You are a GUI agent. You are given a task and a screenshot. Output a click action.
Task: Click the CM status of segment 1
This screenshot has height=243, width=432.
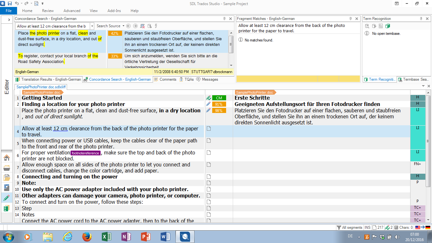[219, 98]
